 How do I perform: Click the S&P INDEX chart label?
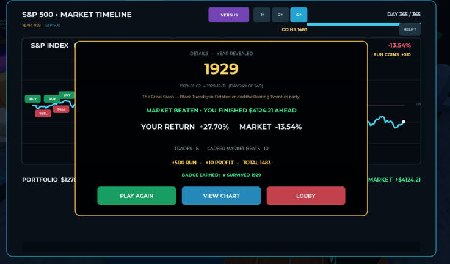pyautogui.click(x=49, y=46)
